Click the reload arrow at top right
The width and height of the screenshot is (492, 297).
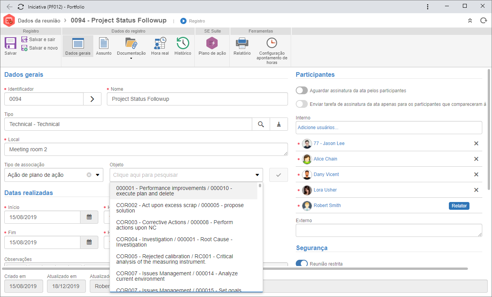[x=483, y=21]
